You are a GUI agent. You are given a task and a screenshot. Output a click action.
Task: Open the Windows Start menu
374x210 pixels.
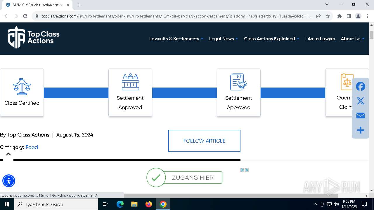(7, 204)
